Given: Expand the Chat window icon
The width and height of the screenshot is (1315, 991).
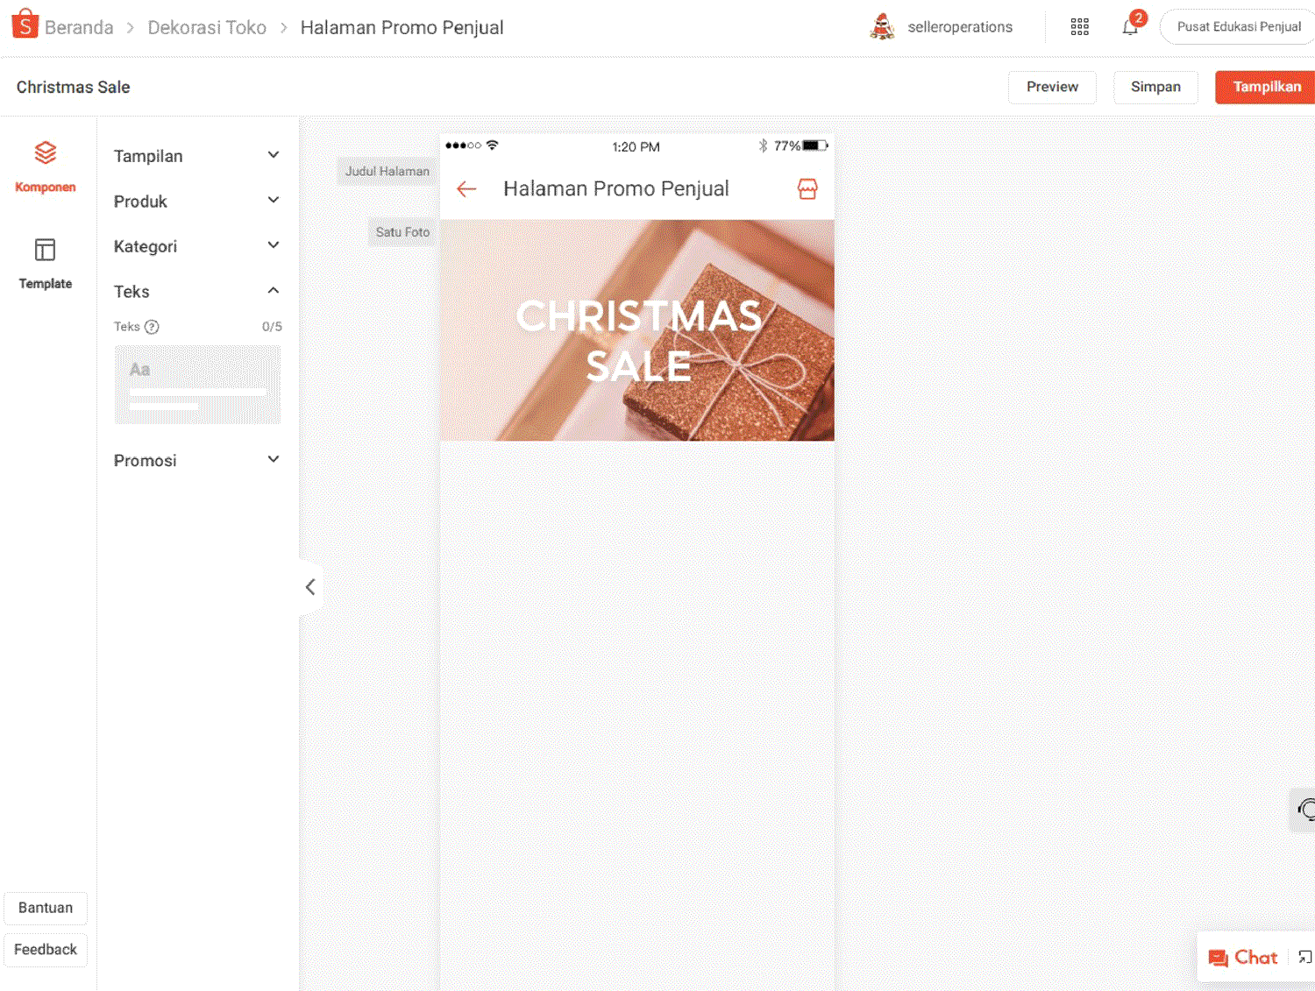Looking at the screenshot, I should pos(1304,957).
